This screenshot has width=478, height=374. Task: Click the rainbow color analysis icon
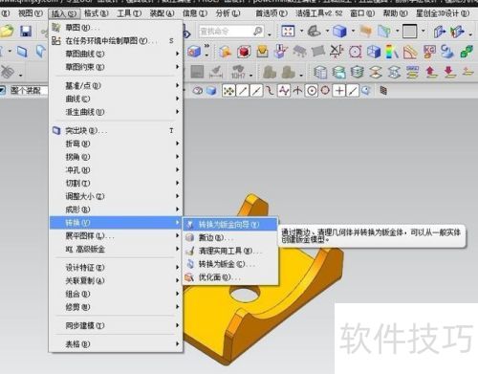[x=392, y=52]
